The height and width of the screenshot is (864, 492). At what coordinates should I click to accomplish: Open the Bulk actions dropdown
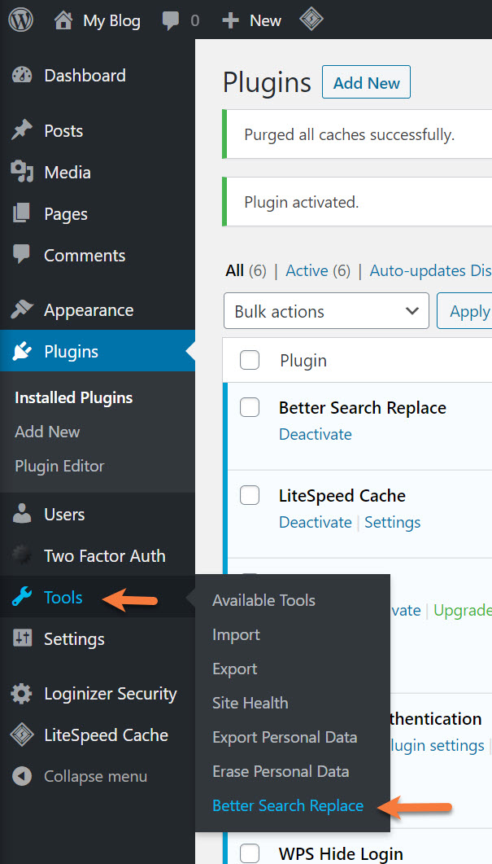click(325, 312)
